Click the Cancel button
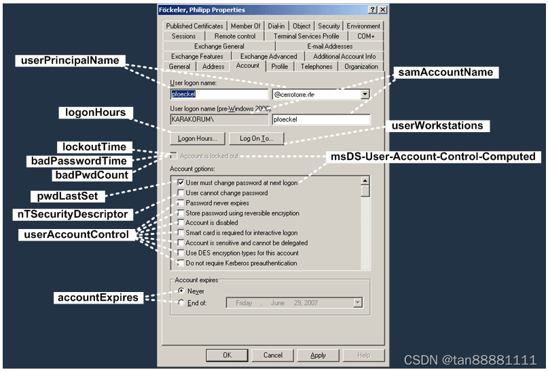Image resolution: width=548 pixels, height=372 pixels. click(x=272, y=355)
